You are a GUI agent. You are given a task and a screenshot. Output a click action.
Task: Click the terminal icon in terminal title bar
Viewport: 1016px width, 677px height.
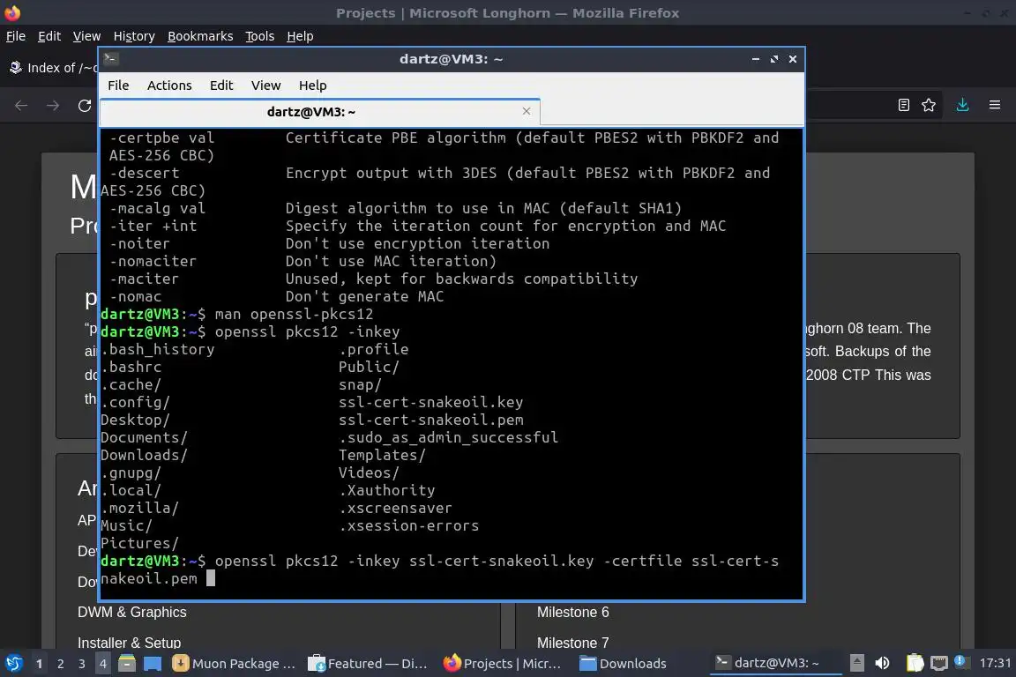coord(110,59)
